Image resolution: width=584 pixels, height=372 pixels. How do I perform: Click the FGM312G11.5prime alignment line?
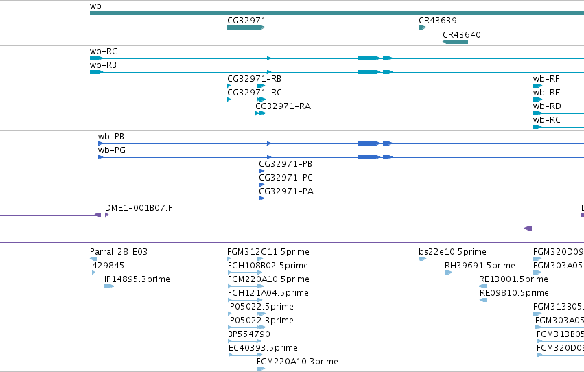point(245,259)
